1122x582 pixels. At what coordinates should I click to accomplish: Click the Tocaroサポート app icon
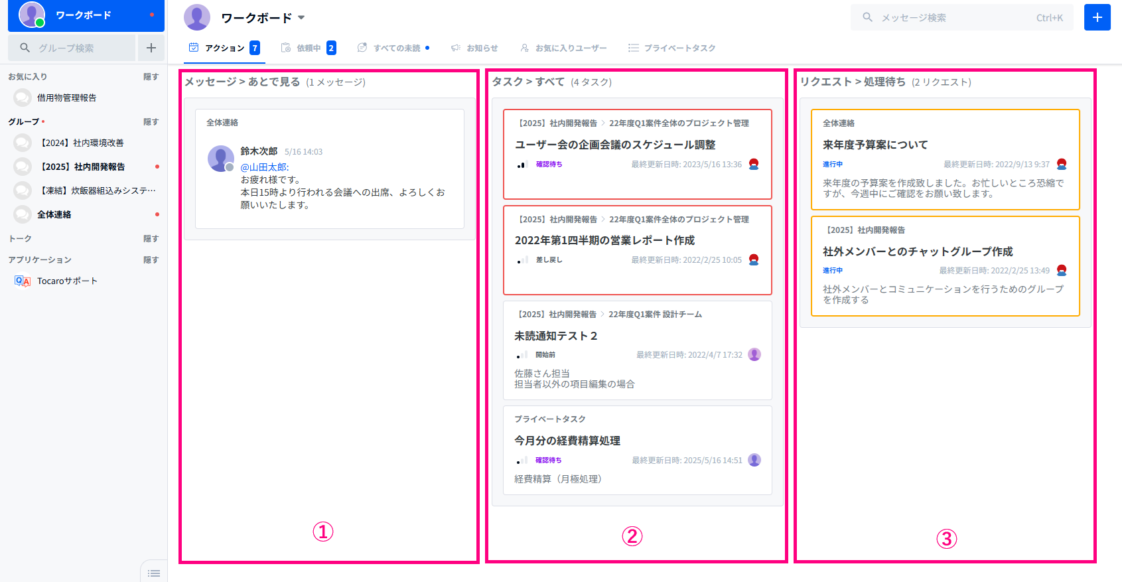(x=23, y=281)
